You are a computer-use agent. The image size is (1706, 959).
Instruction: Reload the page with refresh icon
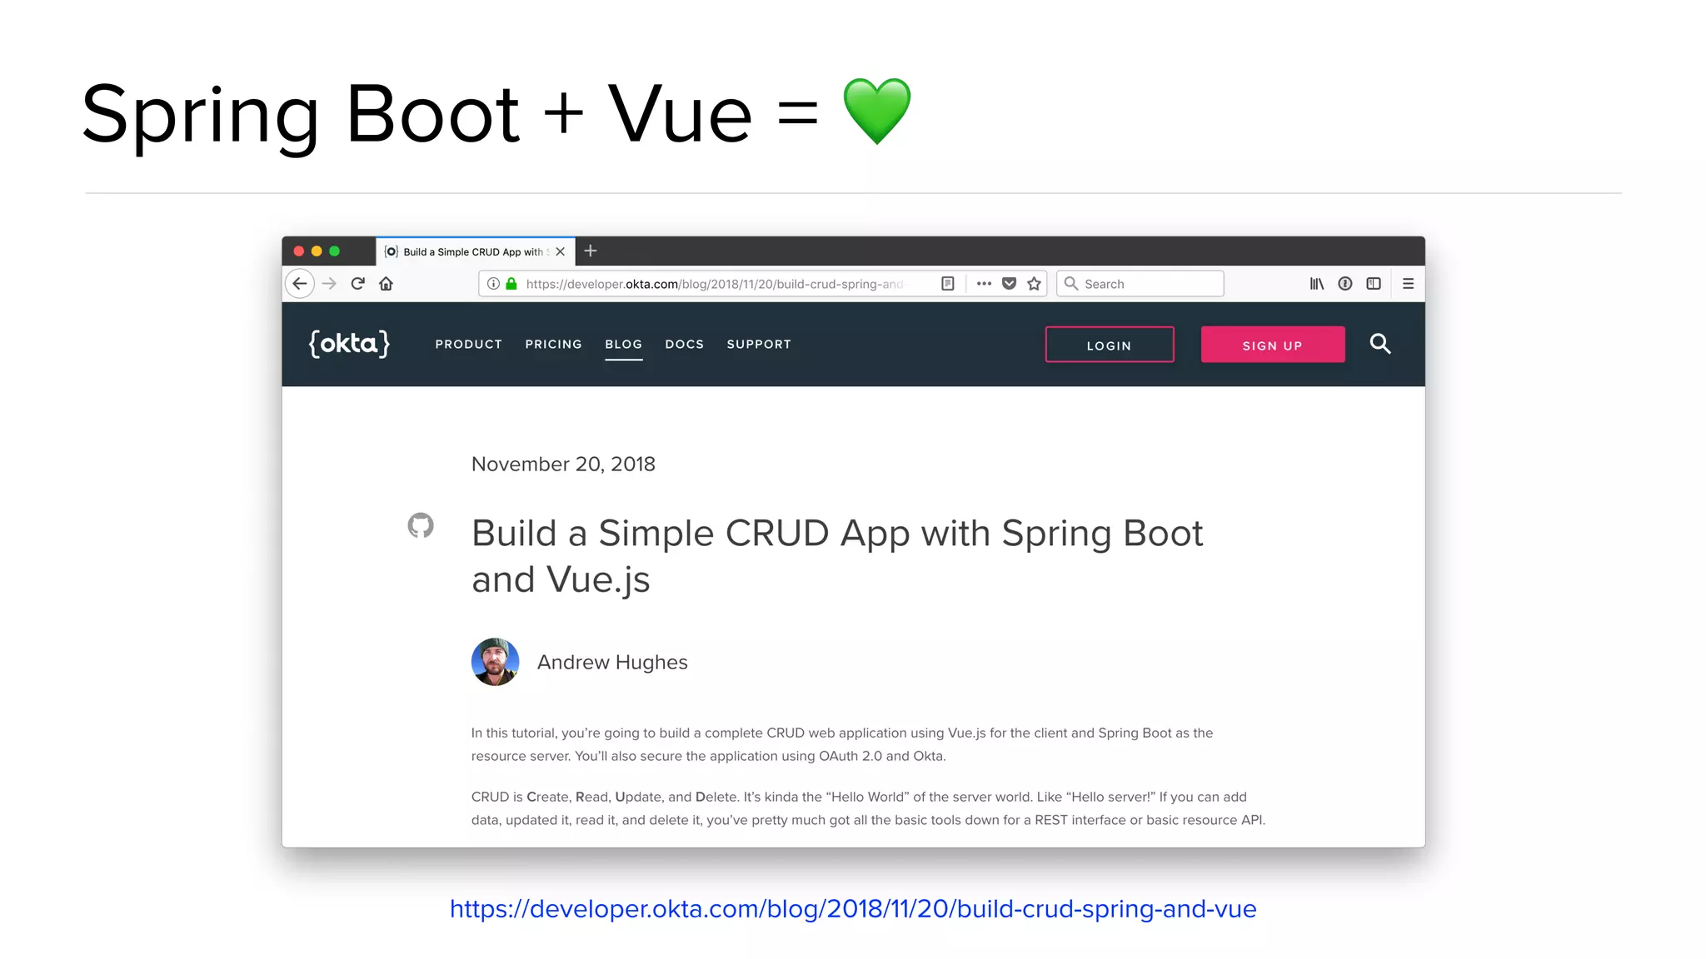tap(358, 284)
